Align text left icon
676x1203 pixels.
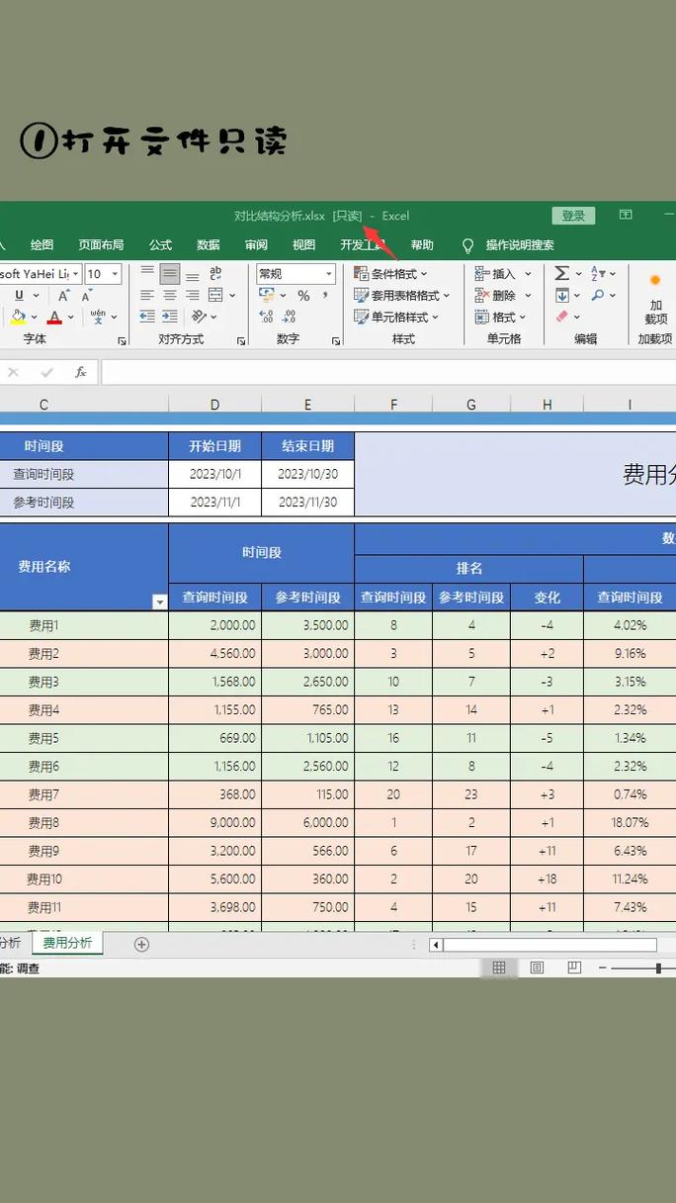(x=147, y=296)
